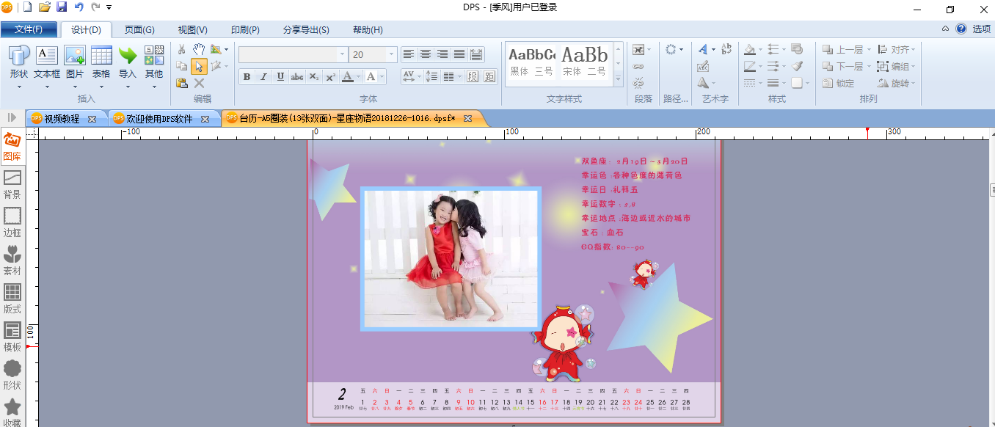Toggle italic text formatting
This screenshot has height=427, width=995.
[263, 77]
